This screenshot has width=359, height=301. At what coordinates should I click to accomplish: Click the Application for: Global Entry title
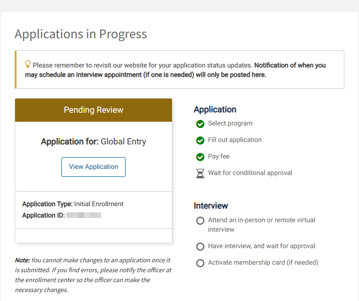click(94, 142)
